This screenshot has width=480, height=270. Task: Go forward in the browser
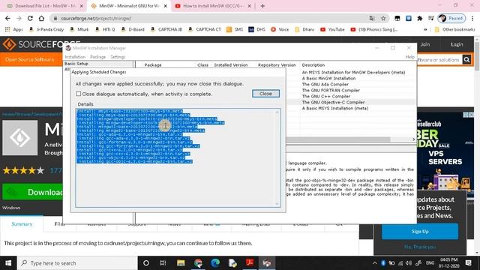tap(19, 18)
